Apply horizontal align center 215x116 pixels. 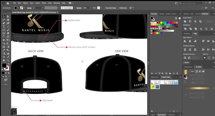click(x=190, y=41)
